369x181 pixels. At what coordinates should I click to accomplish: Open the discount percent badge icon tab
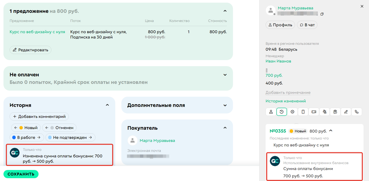click(292, 112)
